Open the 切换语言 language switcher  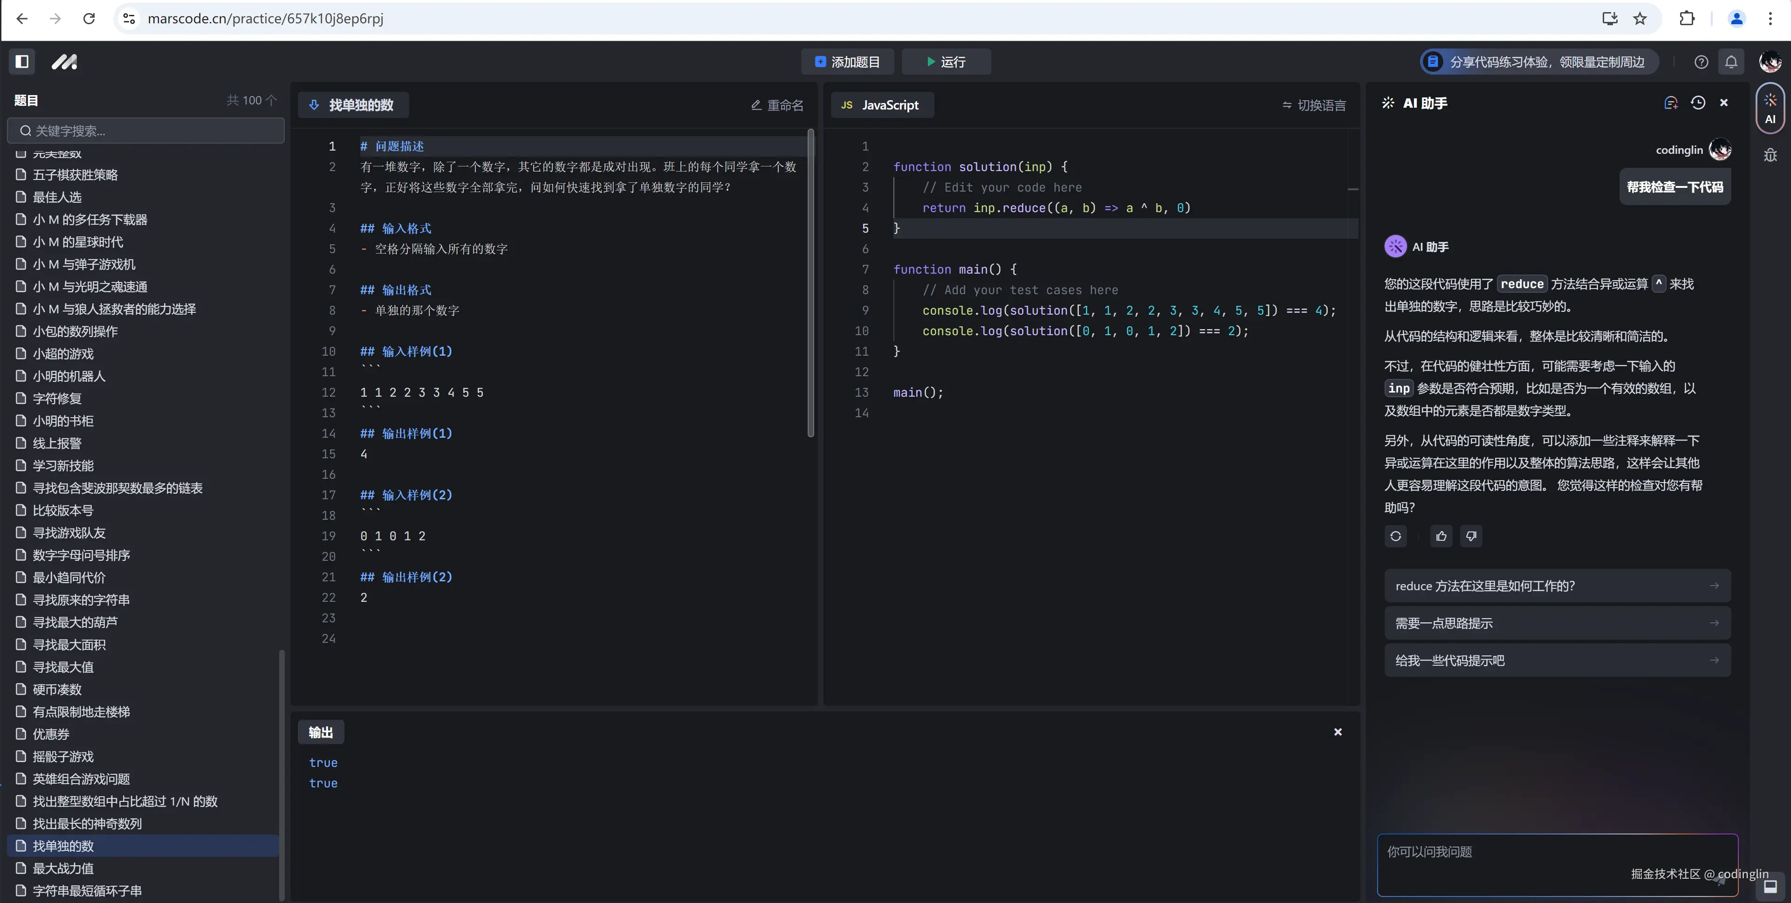coord(1313,104)
